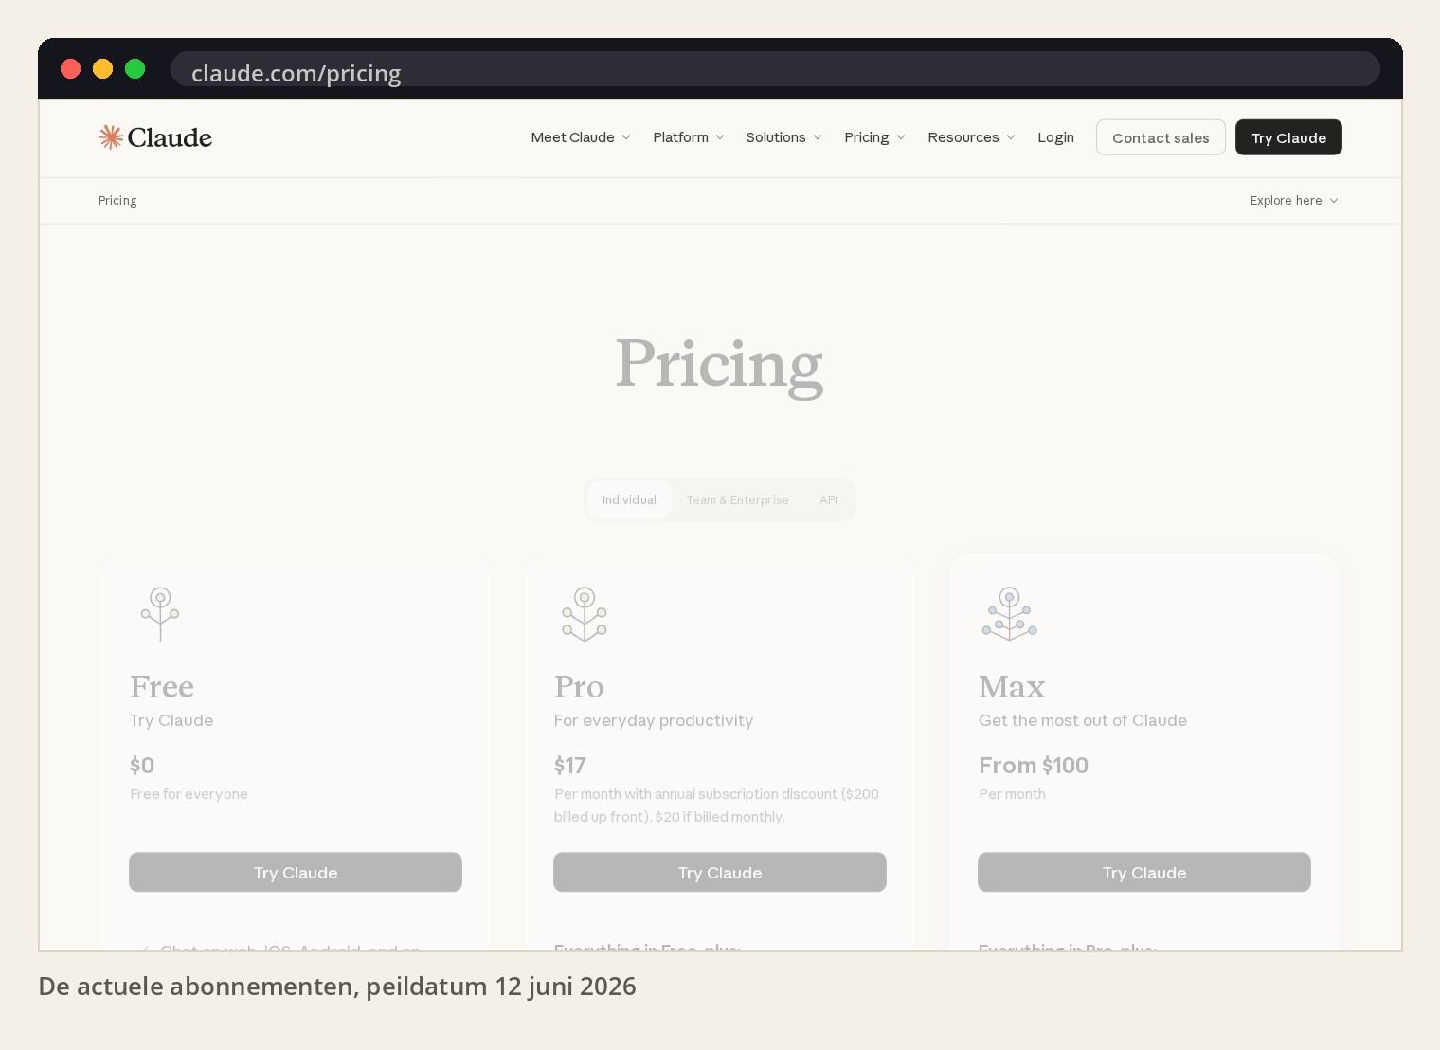Click the annual subscription discount description
The width and height of the screenshot is (1440, 1050).
tap(716, 806)
